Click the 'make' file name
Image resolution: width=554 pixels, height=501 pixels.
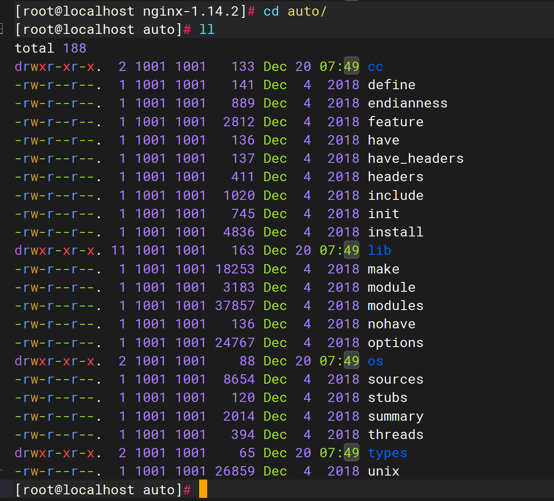pyautogui.click(x=383, y=269)
